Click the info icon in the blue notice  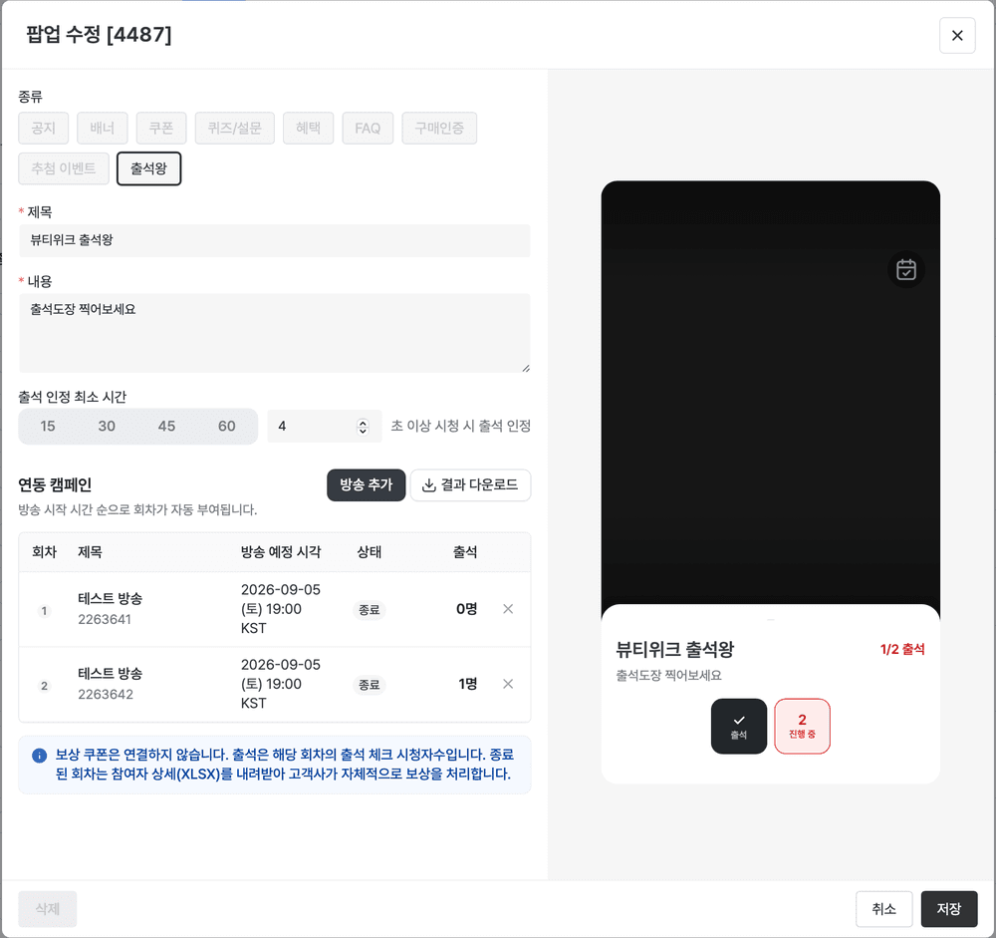pyautogui.click(x=40, y=755)
